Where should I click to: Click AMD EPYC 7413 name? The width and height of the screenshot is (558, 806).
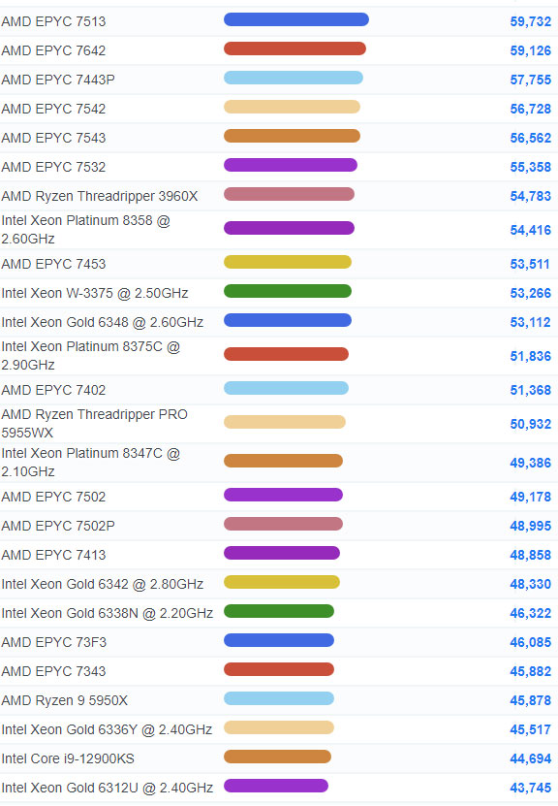pyautogui.click(x=53, y=555)
